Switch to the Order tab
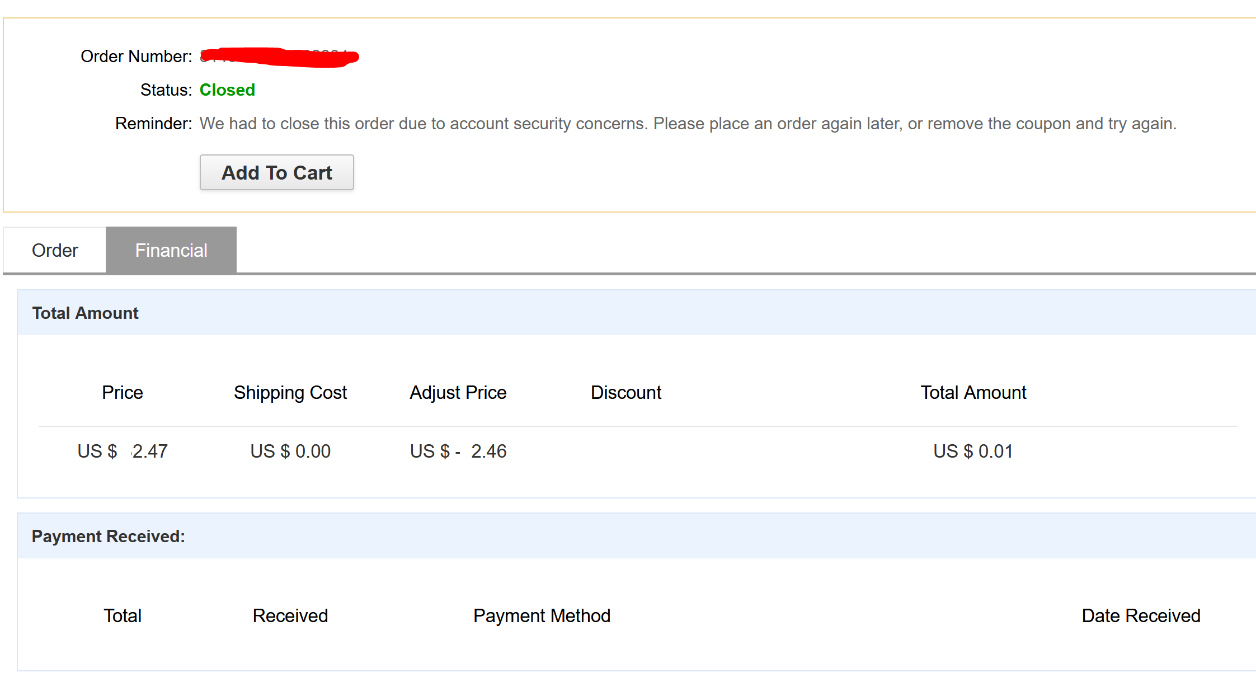 point(54,250)
